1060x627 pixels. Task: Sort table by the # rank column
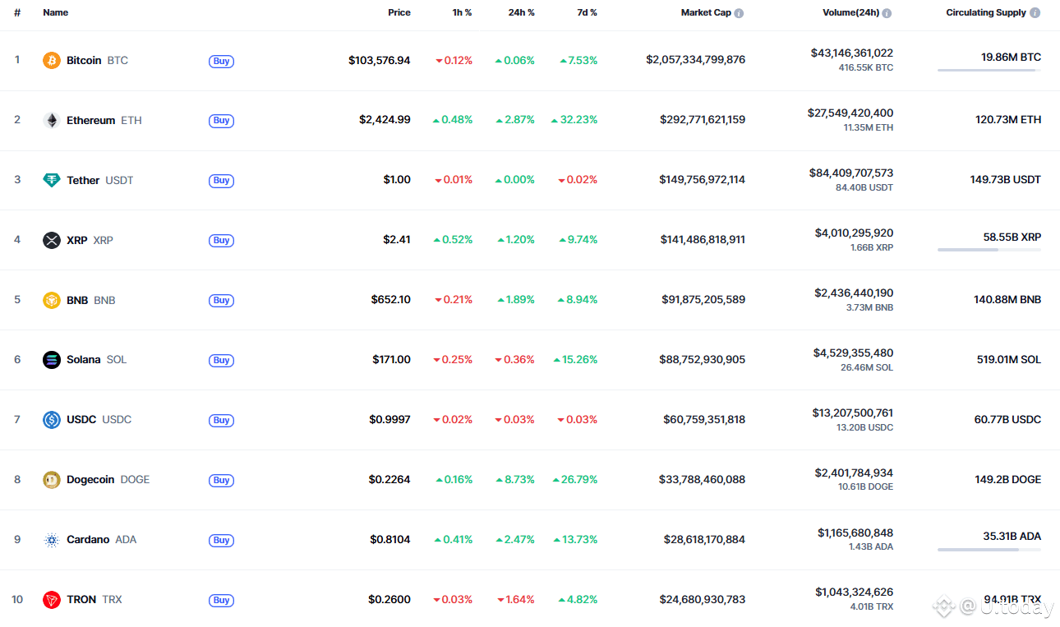[17, 13]
